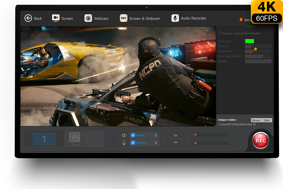Click the system speaker icon
Viewport: 283px width, 189px height.
pos(124,135)
